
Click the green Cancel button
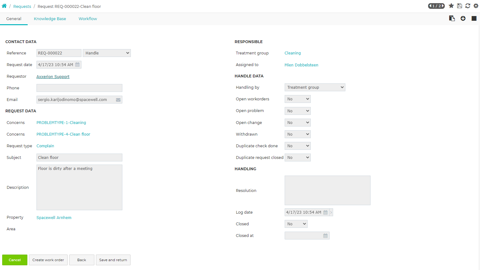(15, 260)
